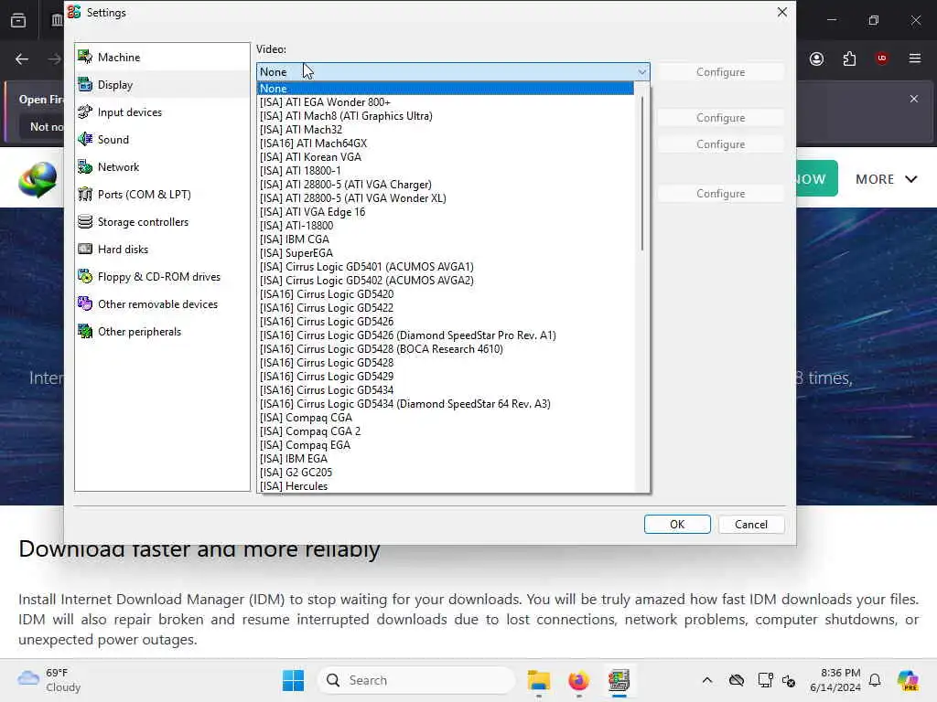Click the taskbar Search box
Screen dimensions: 937x702
point(416,680)
